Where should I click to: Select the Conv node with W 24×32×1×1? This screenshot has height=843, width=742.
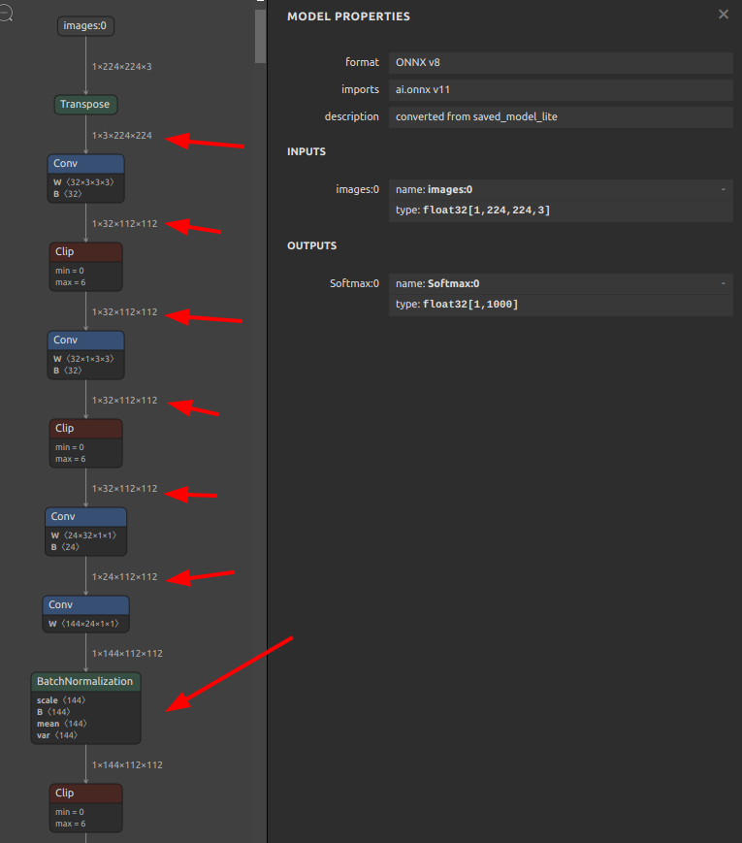[85, 517]
